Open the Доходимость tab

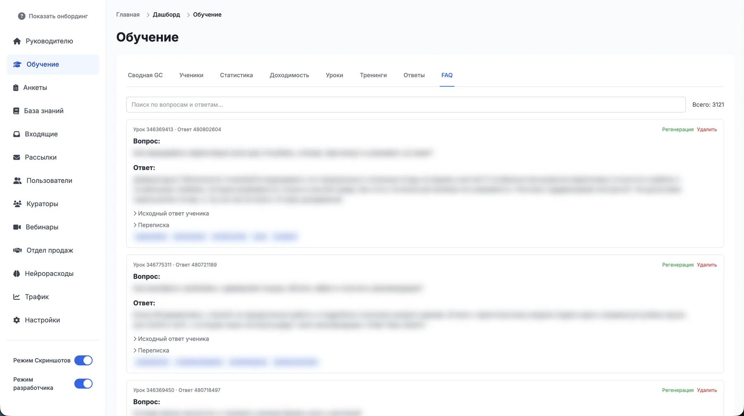click(x=289, y=75)
